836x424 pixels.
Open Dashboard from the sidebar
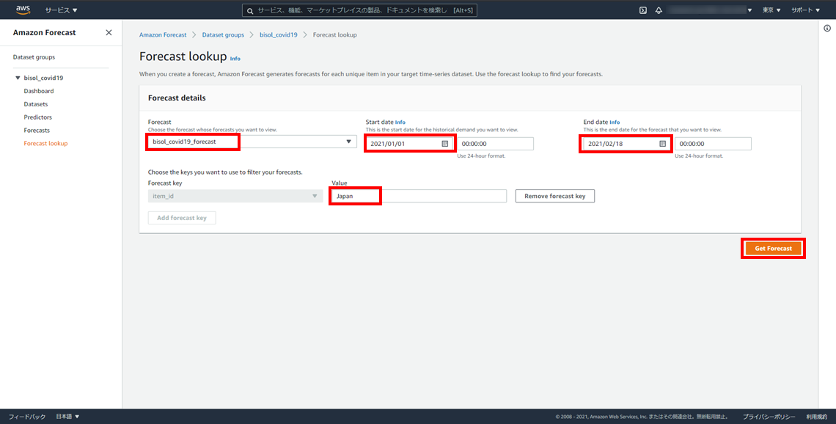point(39,91)
